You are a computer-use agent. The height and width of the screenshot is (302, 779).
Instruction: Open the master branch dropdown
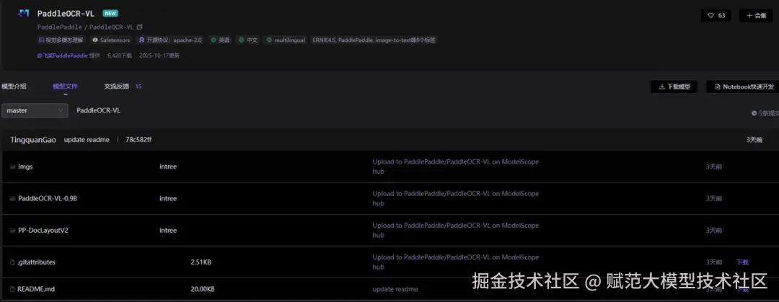point(35,110)
